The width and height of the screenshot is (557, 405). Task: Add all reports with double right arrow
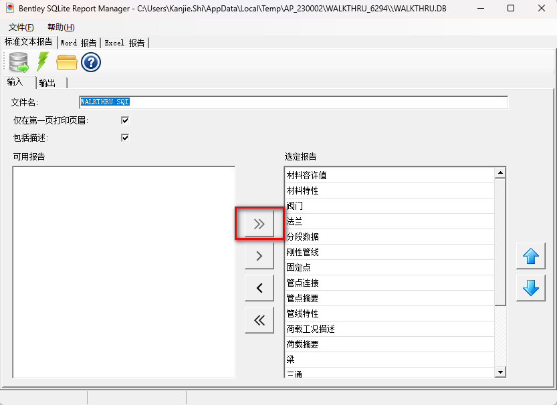(259, 224)
